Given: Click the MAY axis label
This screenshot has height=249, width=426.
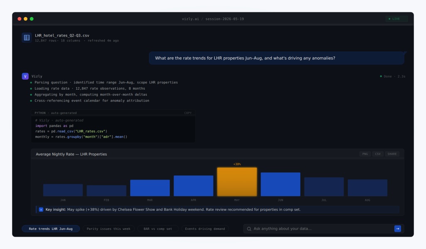Looking at the screenshot, I should [x=237, y=200].
